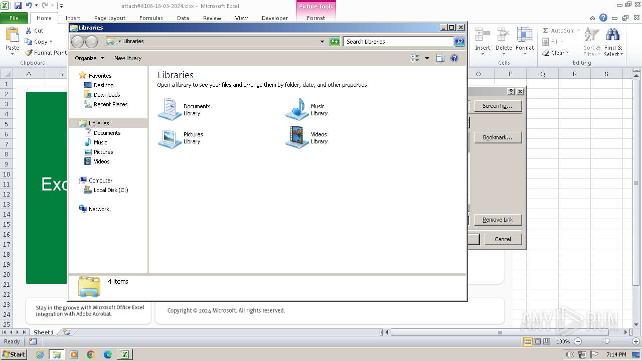Click the Start button
This screenshot has height=361, width=642.
click(x=14, y=354)
